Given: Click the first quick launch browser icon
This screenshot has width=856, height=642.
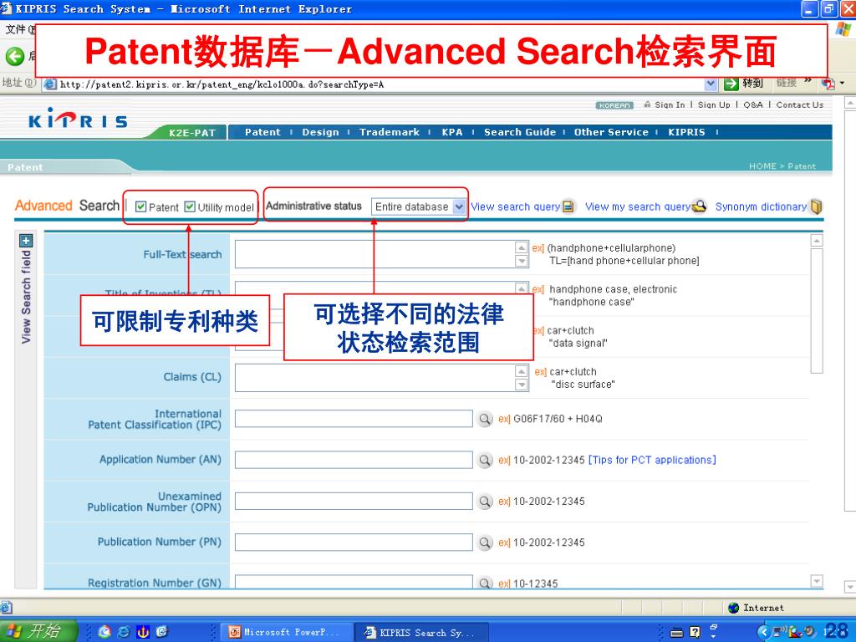Looking at the screenshot, I should coord(104,632).
